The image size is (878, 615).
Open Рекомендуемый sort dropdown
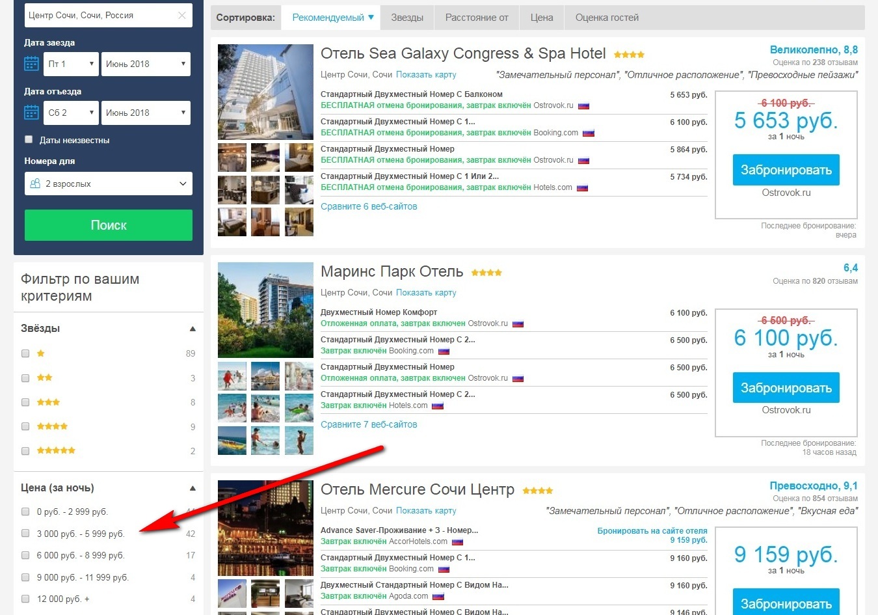click(332, 18)
